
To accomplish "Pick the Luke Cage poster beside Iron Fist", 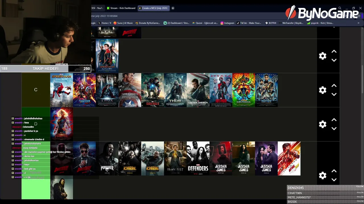I will [153, 158].
